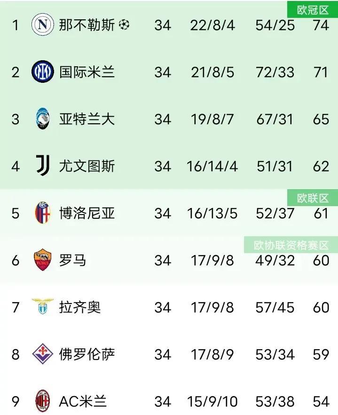The image size is (338, 415).
Task: Click the Lazio eagle badge
Action: pyautogui.click(x=43, y=306)
